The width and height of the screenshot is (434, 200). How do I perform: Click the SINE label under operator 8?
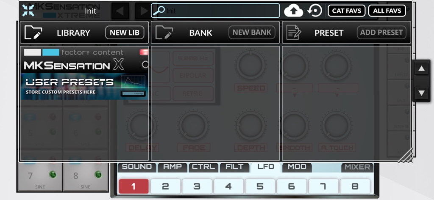point(86,187)
